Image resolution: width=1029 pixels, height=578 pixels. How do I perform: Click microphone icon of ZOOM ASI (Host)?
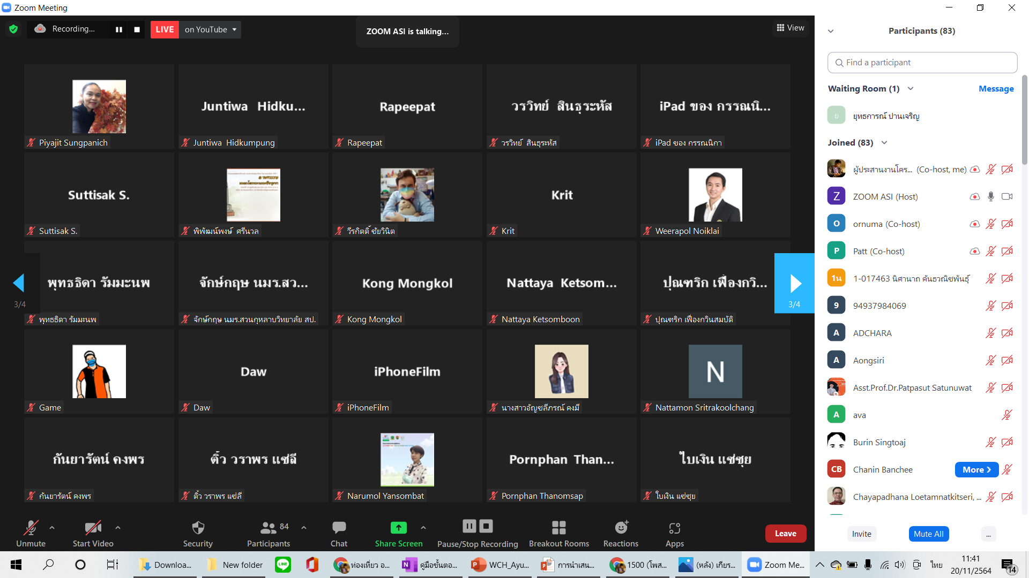click(991, 197)
